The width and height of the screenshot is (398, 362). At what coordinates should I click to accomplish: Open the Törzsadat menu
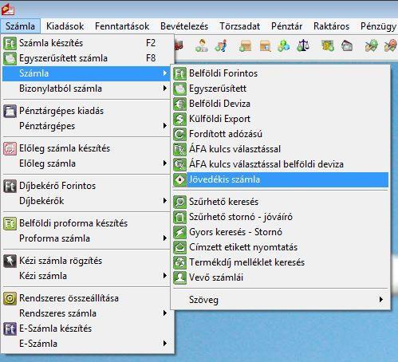[x=239, y=26]
